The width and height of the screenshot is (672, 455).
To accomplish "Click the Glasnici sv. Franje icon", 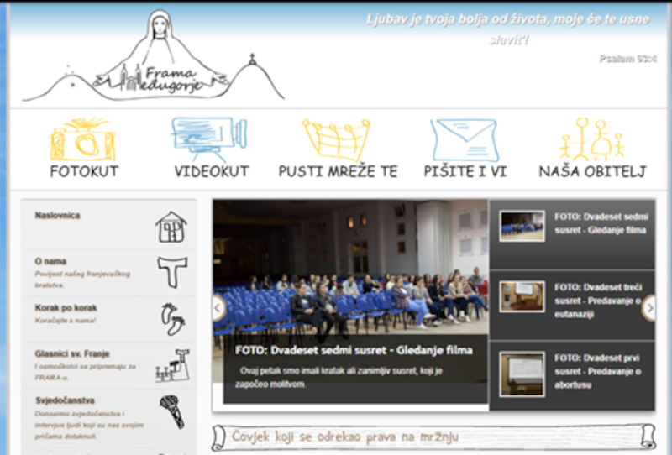I will coord(172,365).
